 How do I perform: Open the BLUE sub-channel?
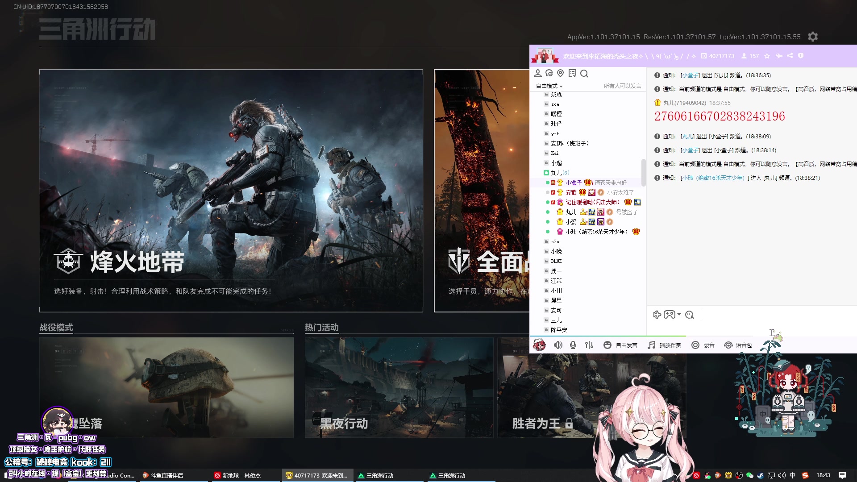[x=556, y=261]
